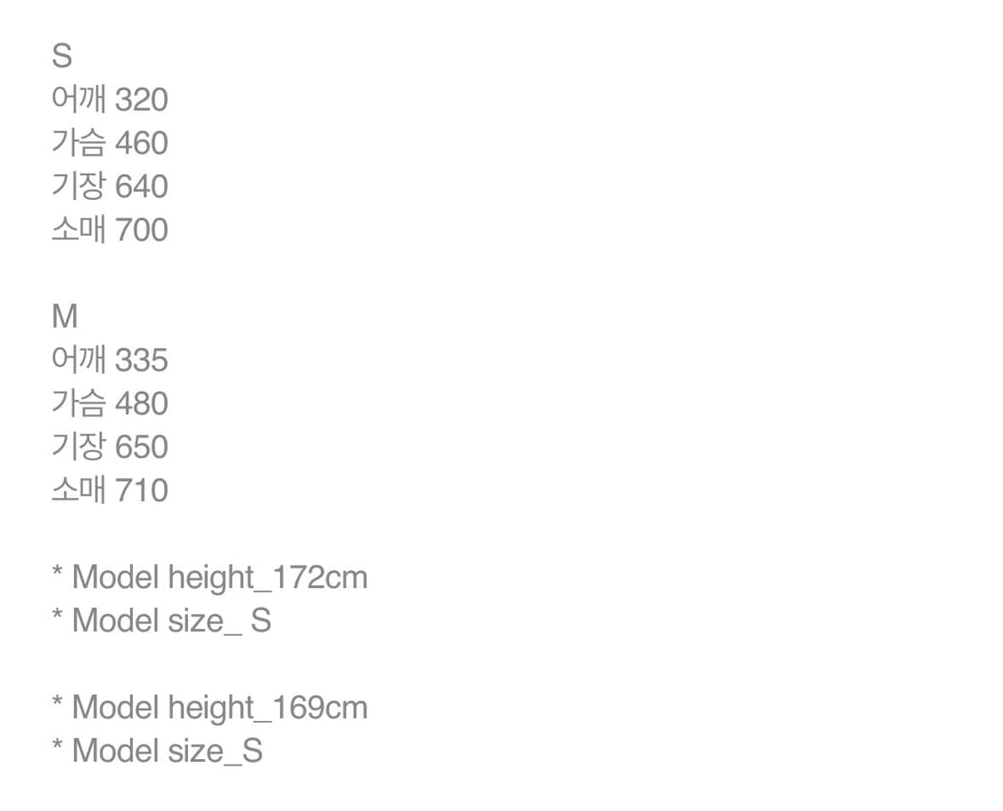The height and width of the screenshot is (811, 1003).
Task: Click the 가슴 label beside 460
Action: (78, 144)
